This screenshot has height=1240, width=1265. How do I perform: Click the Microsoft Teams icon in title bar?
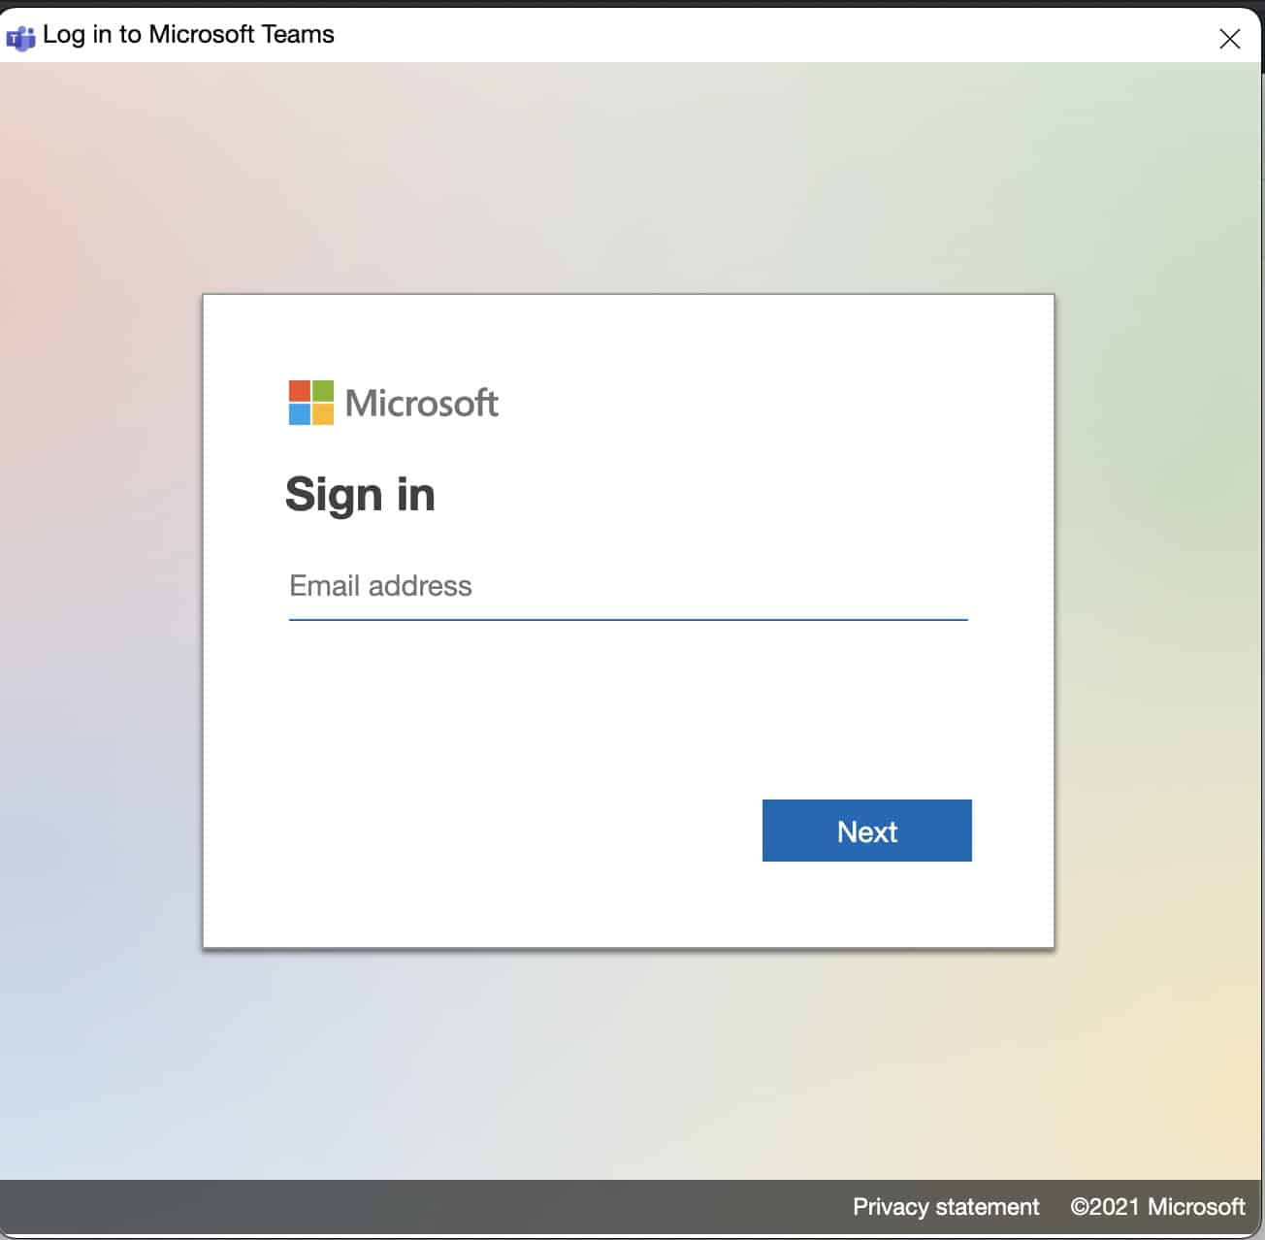(20, 39)
